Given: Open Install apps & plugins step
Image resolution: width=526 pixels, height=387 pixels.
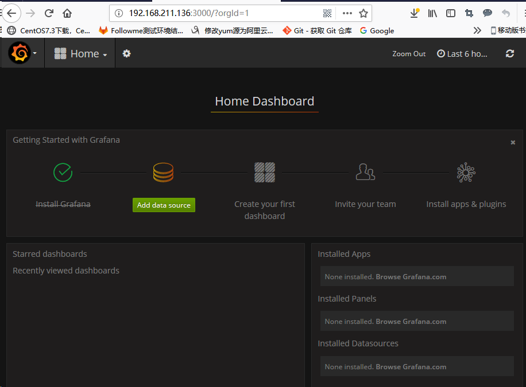Looking at the screenshot, I should point(466,204).
